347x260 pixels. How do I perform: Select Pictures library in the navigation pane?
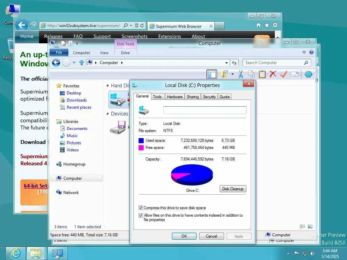coord(74,143)
